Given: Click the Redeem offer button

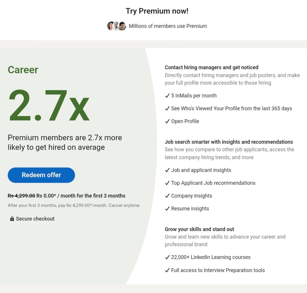Looking at the screenshot, I should [41, 175].
